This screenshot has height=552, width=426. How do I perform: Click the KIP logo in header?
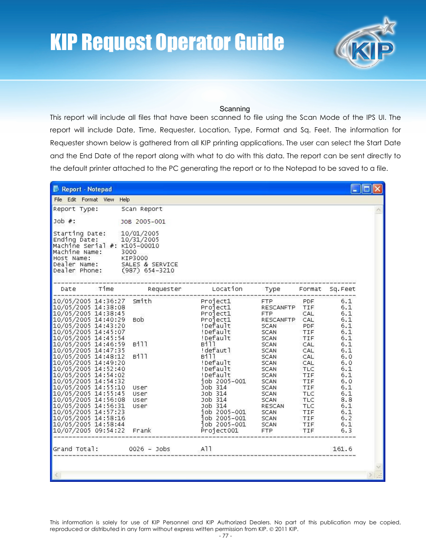click(366, 43)
